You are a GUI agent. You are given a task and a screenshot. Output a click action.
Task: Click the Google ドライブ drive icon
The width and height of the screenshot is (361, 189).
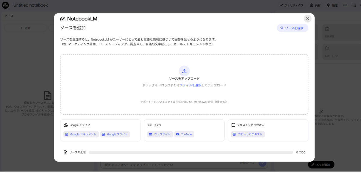tap(66, 125)
